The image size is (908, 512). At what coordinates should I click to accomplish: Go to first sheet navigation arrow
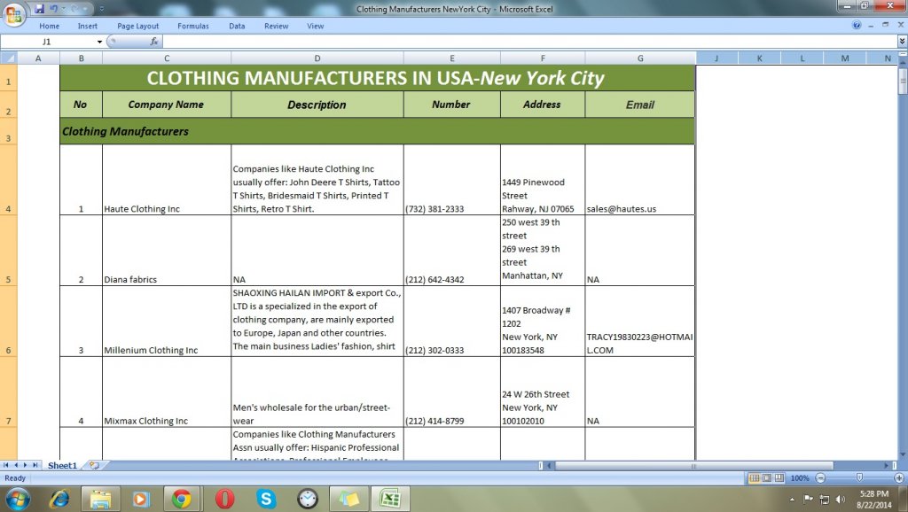pos(6,465)
